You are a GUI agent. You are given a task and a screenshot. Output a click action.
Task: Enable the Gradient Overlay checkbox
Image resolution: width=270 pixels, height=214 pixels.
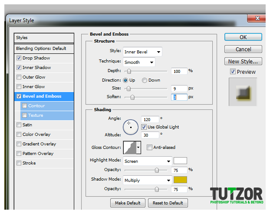click(x=19, y=144)
